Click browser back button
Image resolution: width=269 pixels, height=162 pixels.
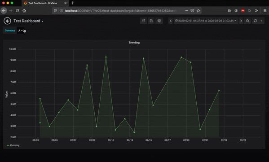tap(4, 11)
